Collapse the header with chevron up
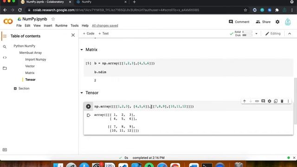The height and width of the screenshot is (167, 297). pyautogui.click(x=290, y=34)
